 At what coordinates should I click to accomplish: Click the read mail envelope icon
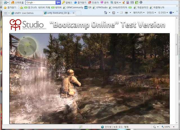(x=121, y=13)
